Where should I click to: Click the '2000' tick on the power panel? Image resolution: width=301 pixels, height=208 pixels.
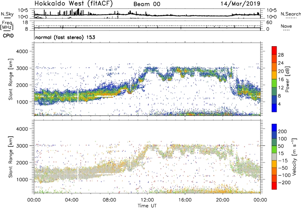(22, 85)
